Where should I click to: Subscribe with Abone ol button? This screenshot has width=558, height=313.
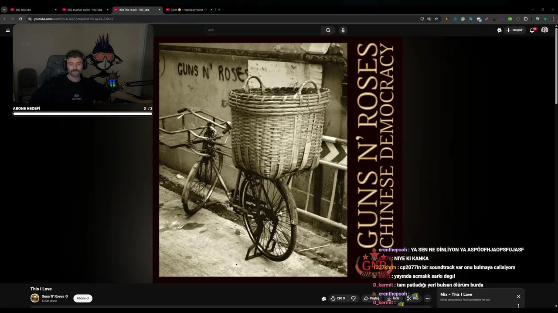(83, 298)
